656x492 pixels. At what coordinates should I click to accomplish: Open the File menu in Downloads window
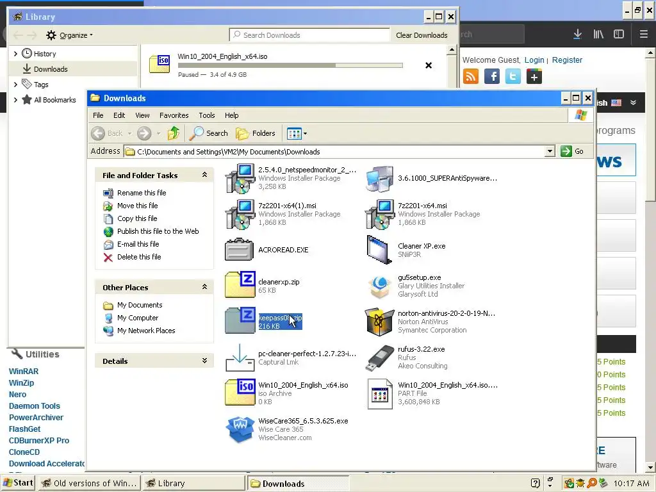point(98,115)
